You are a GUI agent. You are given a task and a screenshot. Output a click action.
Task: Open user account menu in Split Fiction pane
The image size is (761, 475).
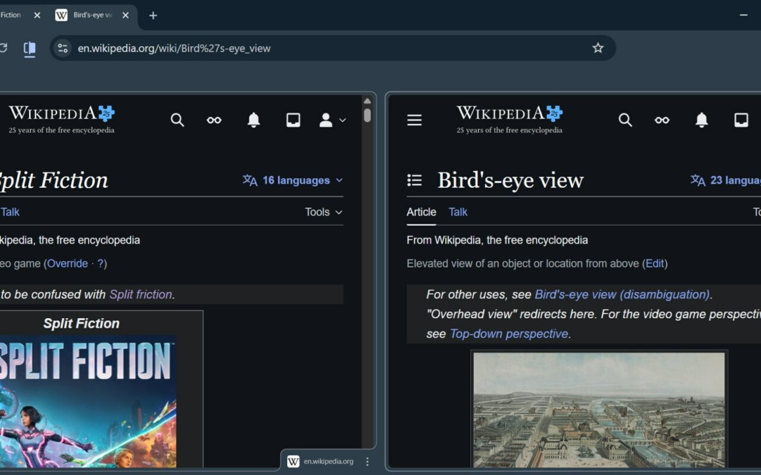332,120
